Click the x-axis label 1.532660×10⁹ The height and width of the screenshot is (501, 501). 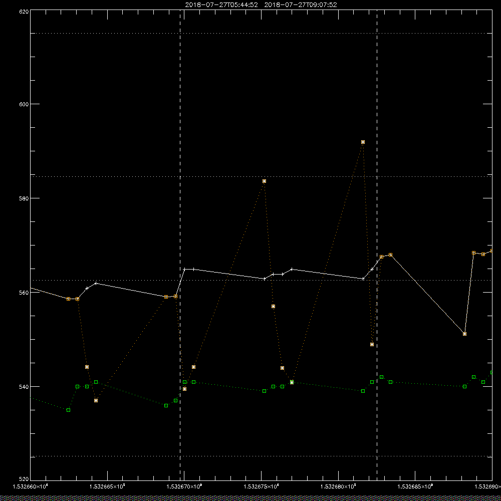click(x=30, y=486)
